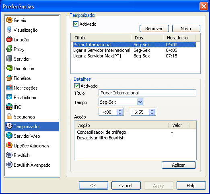Select the IRC globe icon
The width and height of the screenshot is (210, 194).
click(9, 107)
